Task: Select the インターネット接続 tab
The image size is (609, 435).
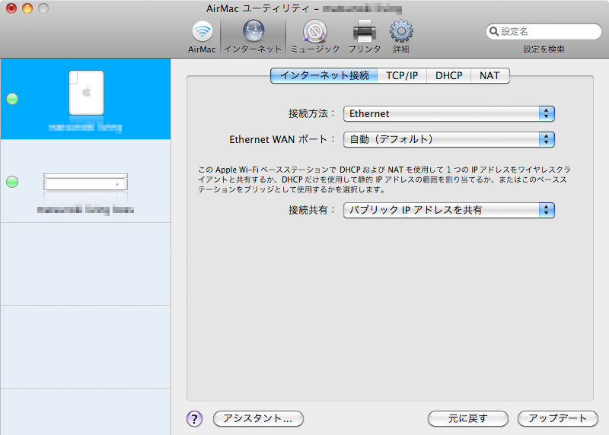Action: point(324,75)
